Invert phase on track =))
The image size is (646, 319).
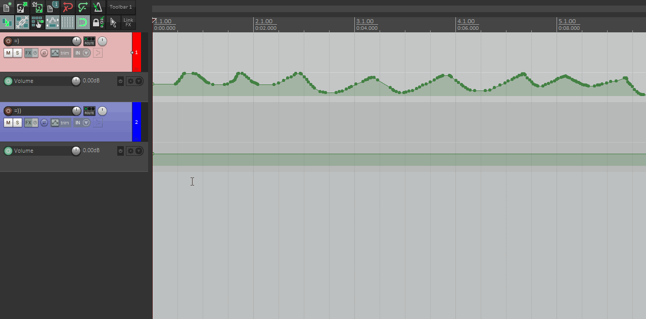point(44,123)
